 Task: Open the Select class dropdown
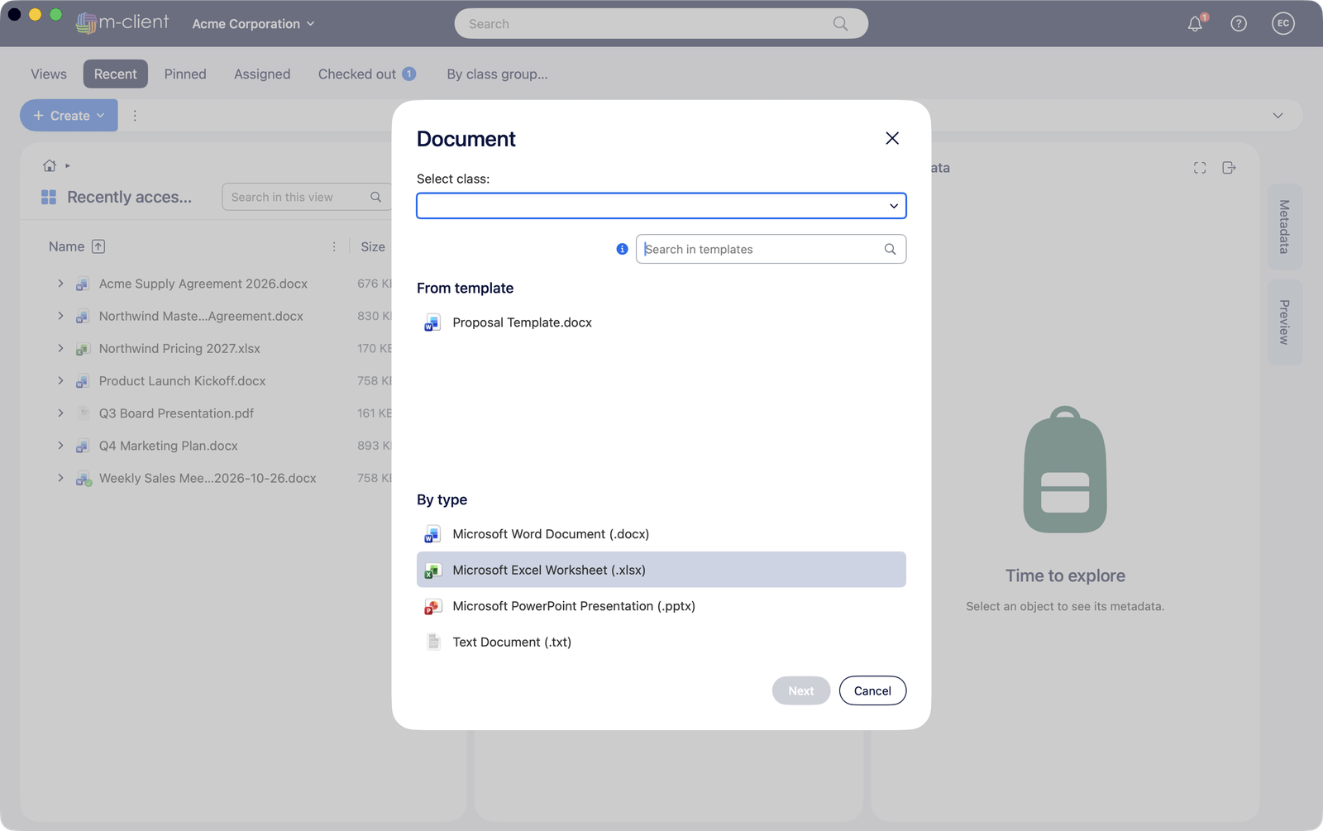pyautogui.click(x=661, y=206)
